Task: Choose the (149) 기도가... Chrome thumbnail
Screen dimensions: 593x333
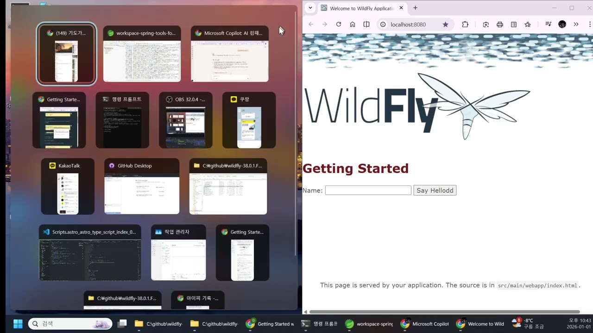Action: point(67,54)
